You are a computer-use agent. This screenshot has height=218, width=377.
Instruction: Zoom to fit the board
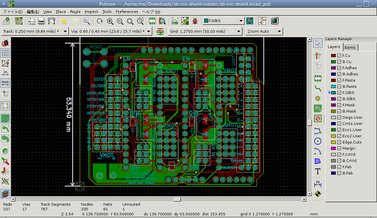pos(129,21)
